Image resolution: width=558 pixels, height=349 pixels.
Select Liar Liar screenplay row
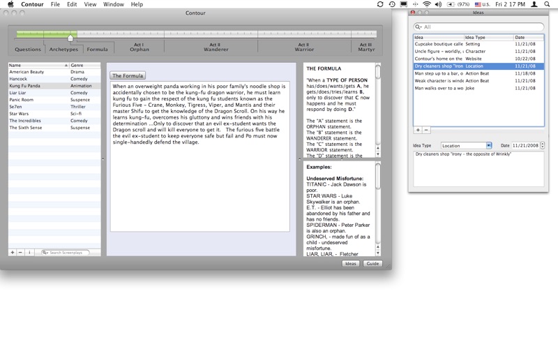click(54, 93)
